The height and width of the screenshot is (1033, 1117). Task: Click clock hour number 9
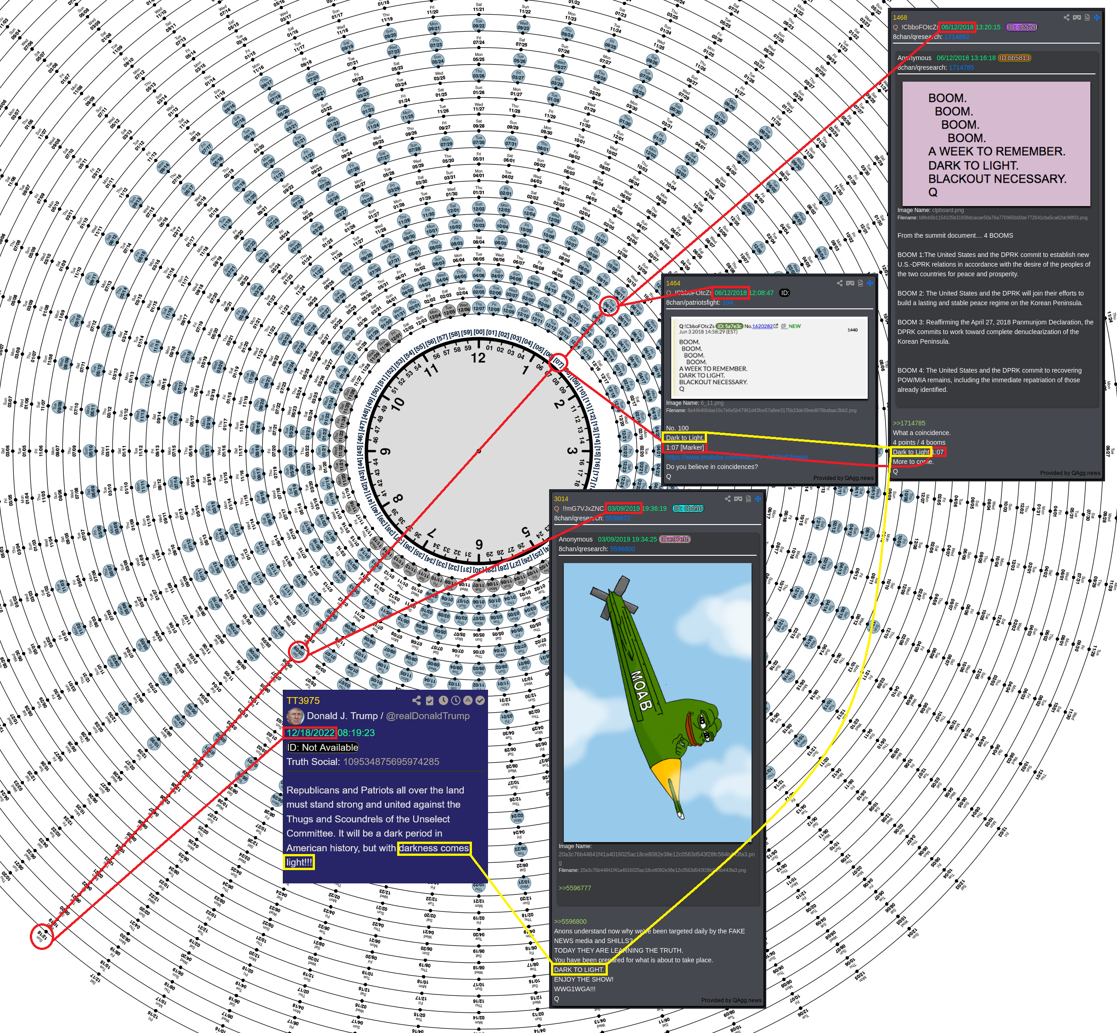386,451
